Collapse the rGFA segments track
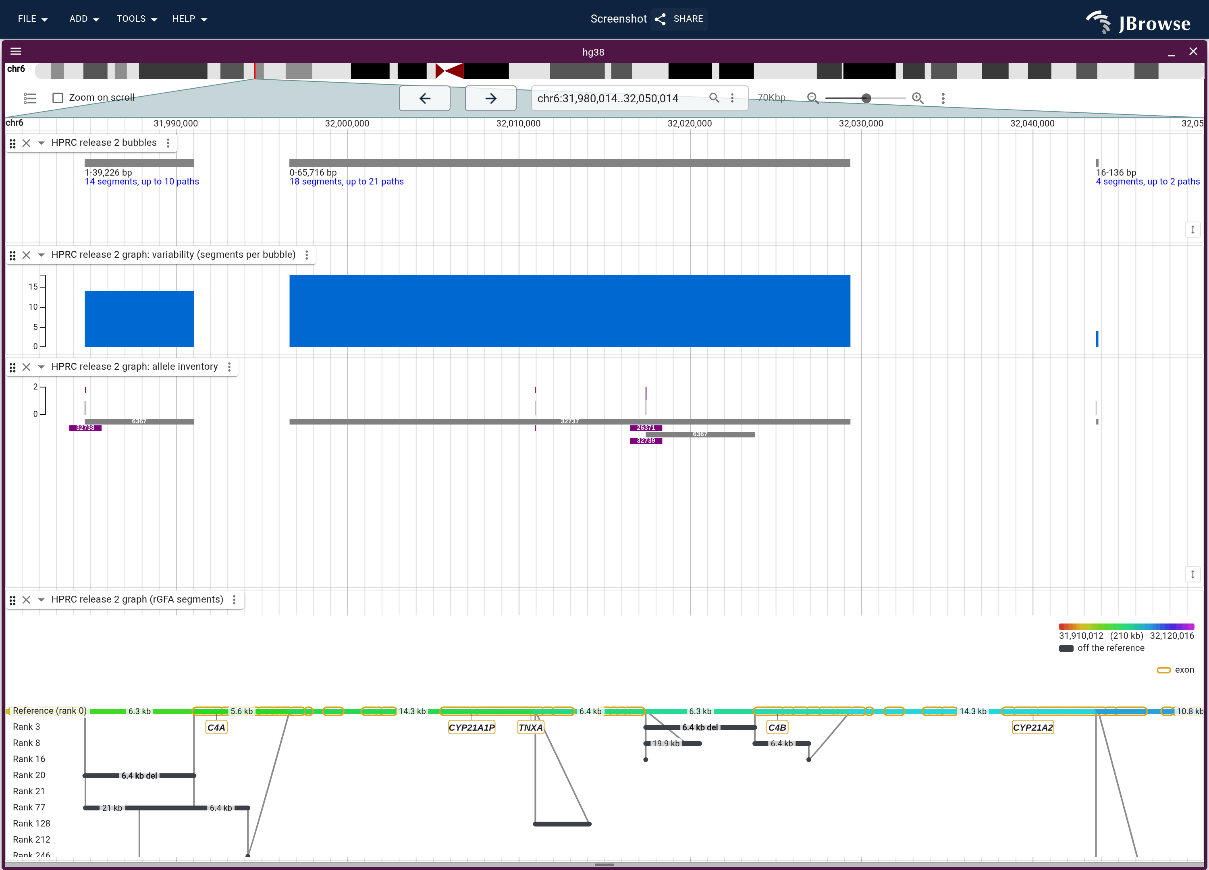 [x=41, y=599]
